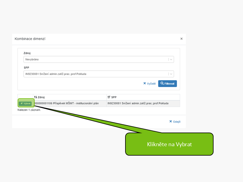Viewport: 243px width, 182px height.
Task: Select the IN9230081 Snížení admin result cell
Action: [x=143, y=103]
